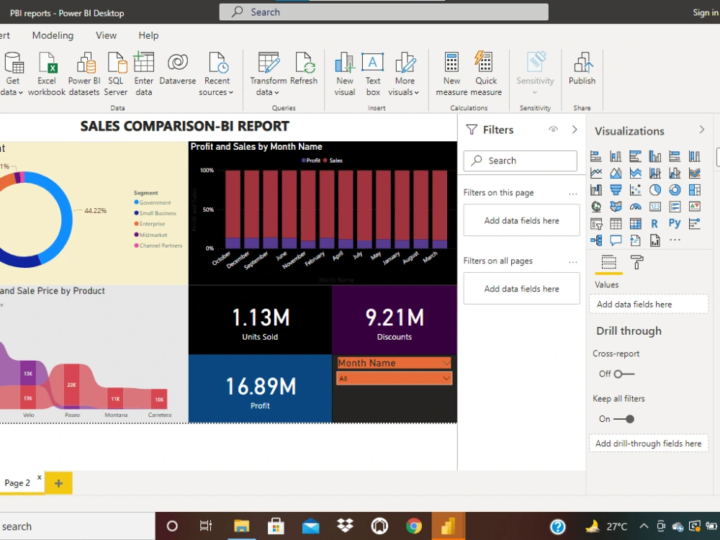Click the search box in Filters pane
Screen dimensions: 720x540
pyautogui.click(x=520, y=161)
